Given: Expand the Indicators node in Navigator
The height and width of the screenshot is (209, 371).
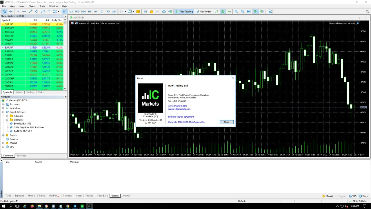Looking at the screenshot, I should click(3, 108).
